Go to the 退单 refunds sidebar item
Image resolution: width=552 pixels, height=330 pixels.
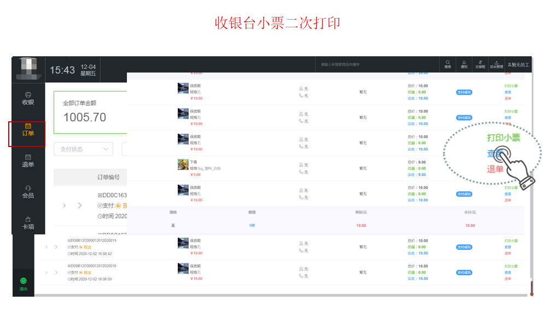(x=28, y=161)
